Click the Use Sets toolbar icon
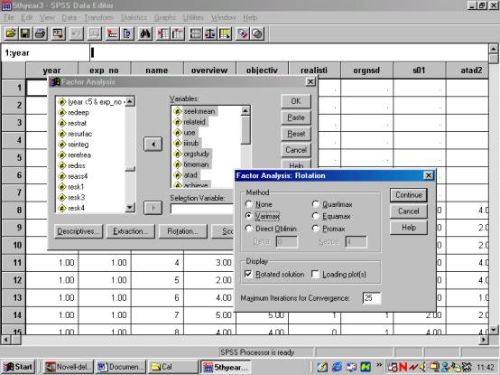 pos(257,33)
